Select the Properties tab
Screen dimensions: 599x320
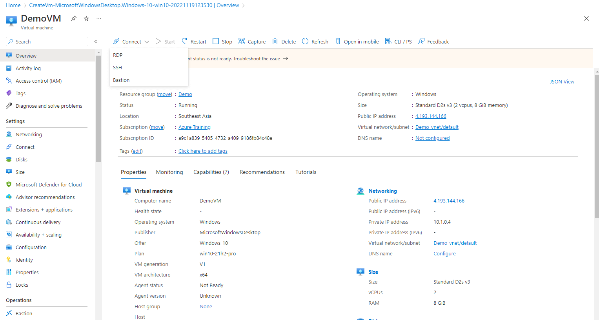click(x=134, y=172)
